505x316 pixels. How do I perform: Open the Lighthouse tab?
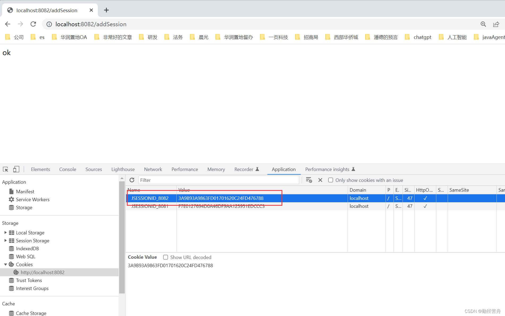pyautogui.click(x=123, y=169)
